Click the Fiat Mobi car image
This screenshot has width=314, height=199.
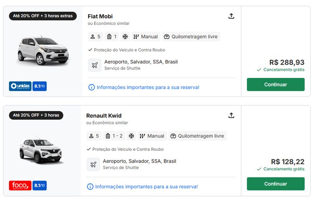coord(43,51)
